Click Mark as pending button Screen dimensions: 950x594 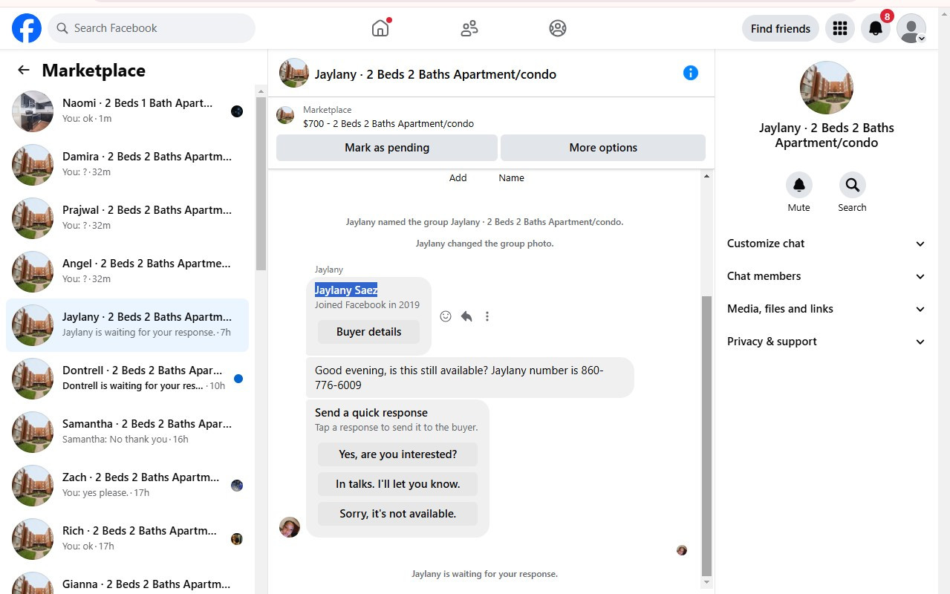coord(387,148)
